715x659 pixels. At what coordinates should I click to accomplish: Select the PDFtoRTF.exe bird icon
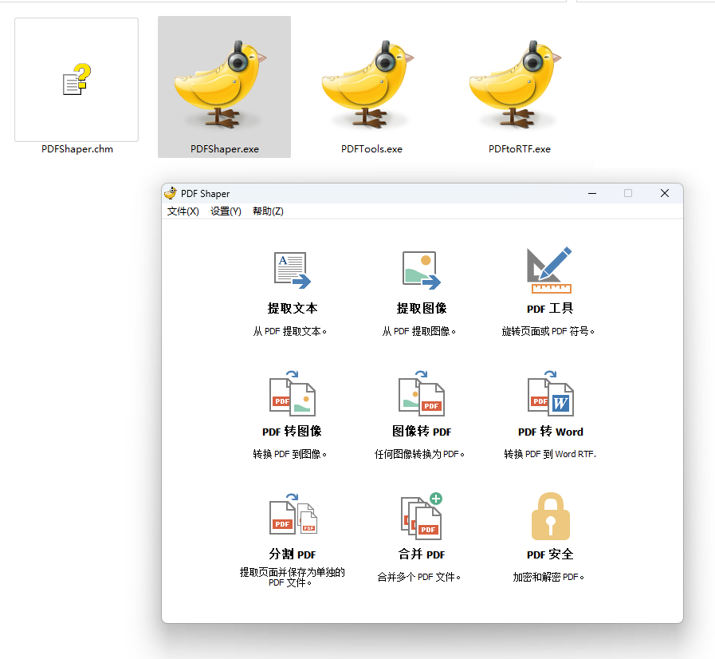(516, 83)
